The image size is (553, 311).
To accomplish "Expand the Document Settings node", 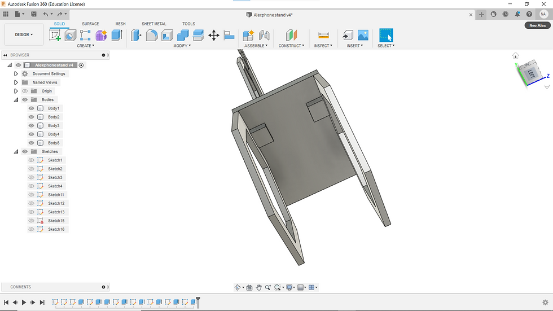I will [16, 74].
